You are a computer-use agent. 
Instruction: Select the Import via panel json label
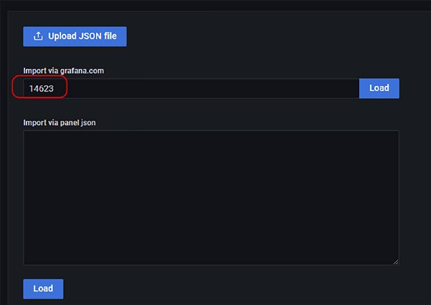(x=60, y=123)
